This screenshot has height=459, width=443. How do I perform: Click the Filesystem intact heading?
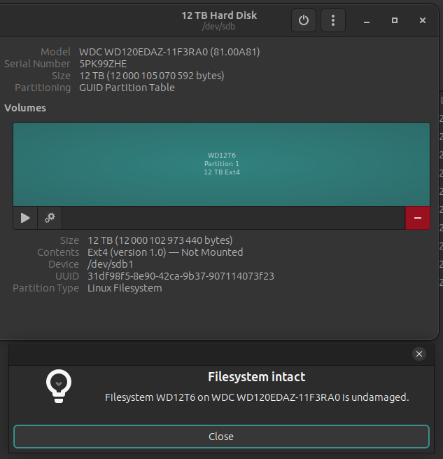[257, 377]
